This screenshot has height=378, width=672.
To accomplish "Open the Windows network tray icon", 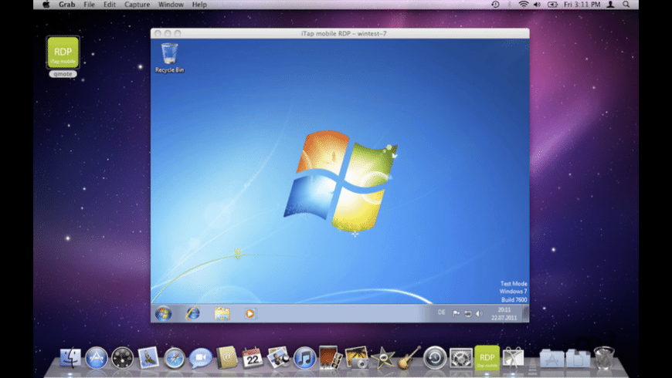I will [x=467, y=313].
